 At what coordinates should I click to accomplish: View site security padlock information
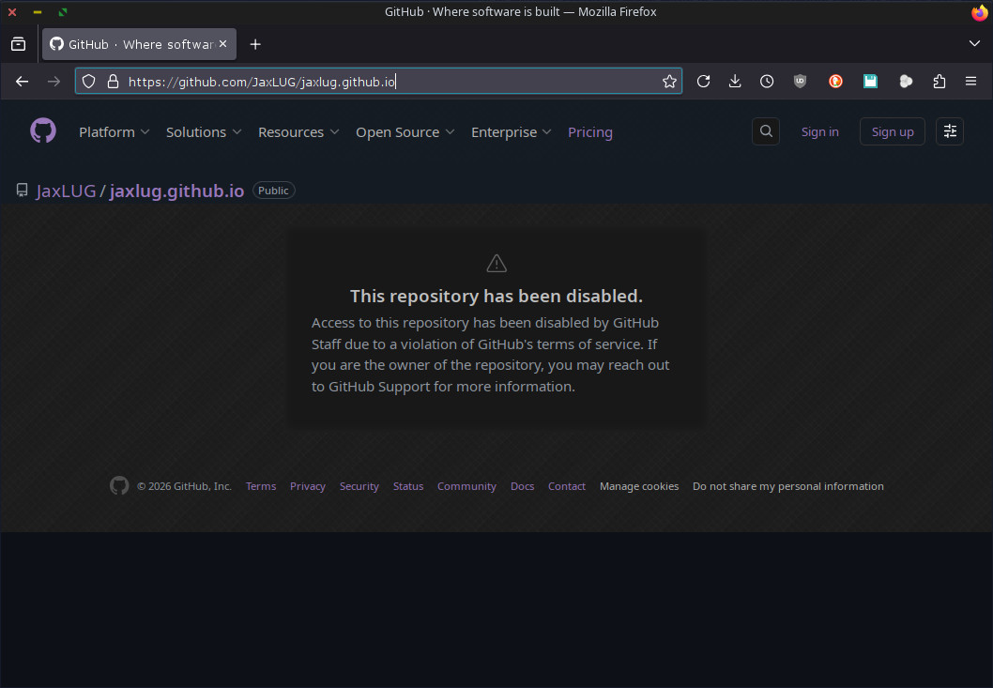113,81
